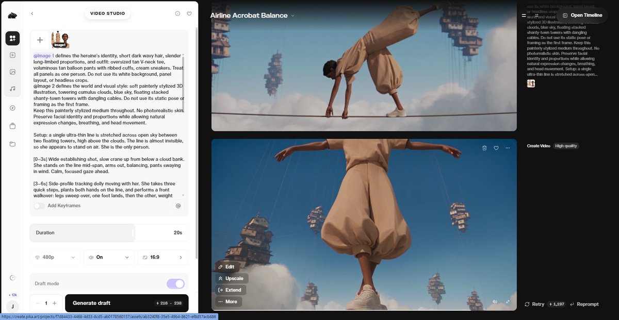Unmute the lower video's audio

click(495, 302)
